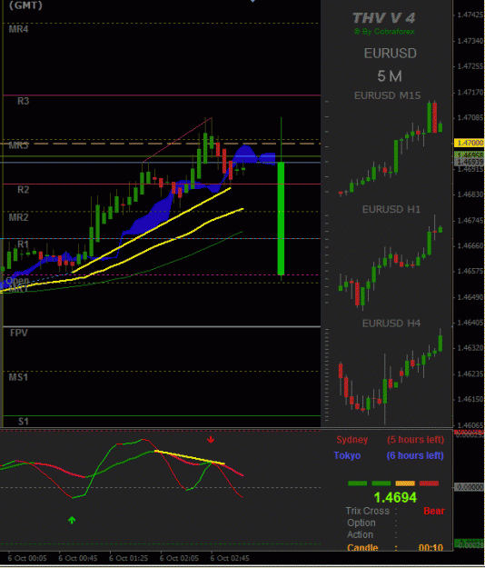Open the EURUSD H4 mini chart

point(391,377)
